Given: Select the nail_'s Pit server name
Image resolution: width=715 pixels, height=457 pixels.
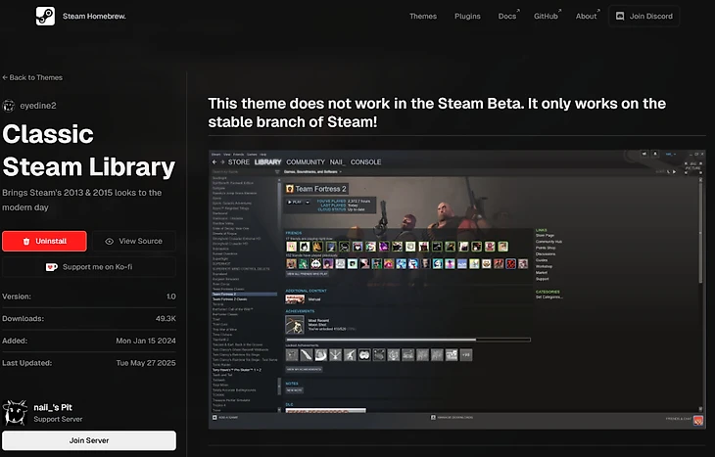Looking at the screenshot, I should coord(53,407).
